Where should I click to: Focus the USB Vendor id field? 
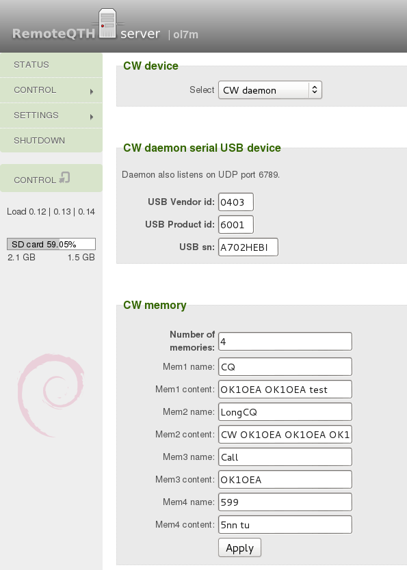pos(236,202)
